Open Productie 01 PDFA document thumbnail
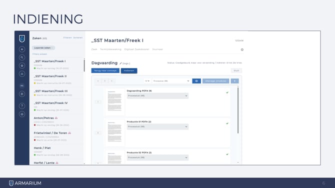The height and width of the screenshot is (188, 335). 114,132
